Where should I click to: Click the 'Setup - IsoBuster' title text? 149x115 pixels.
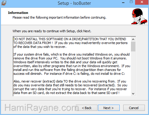[x=74, y=3]
